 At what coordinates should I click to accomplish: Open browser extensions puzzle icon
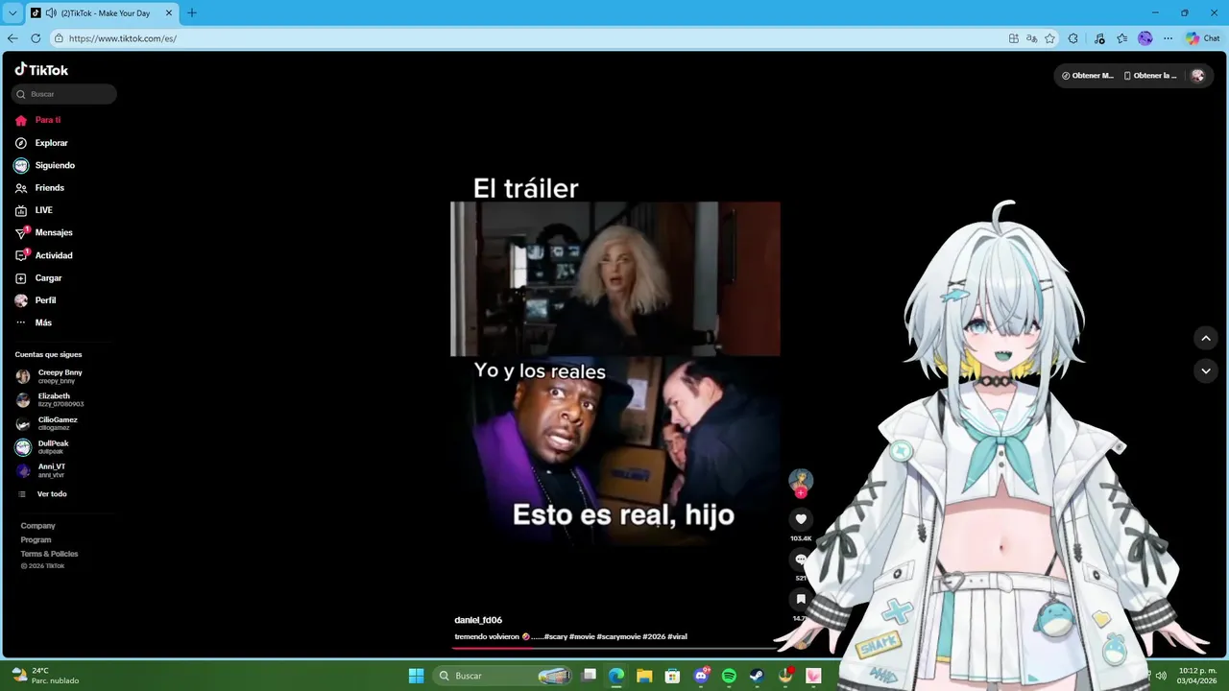(1073, 38)
